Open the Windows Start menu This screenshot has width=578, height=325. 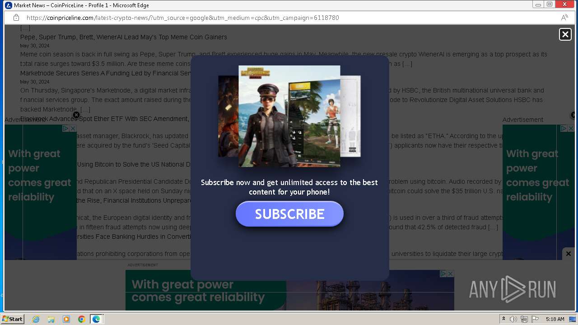point(13,319)
